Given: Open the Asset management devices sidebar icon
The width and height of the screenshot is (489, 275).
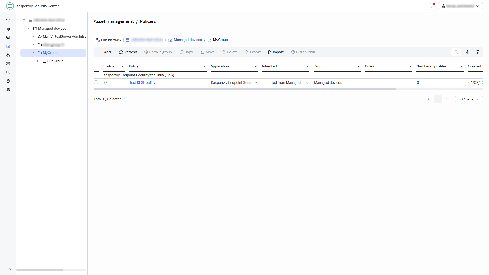Looking at the screenshot, I should point(8,46).
